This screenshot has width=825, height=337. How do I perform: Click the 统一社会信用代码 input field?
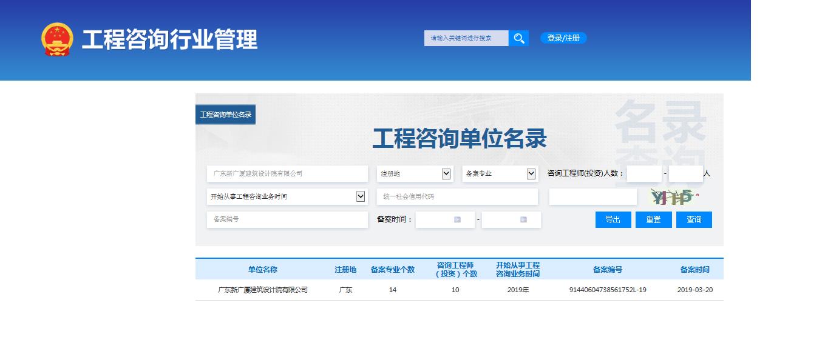coord(457,196)
